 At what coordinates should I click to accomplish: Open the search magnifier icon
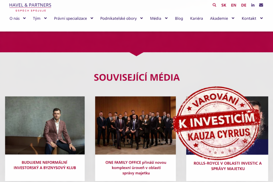point(214,5)
